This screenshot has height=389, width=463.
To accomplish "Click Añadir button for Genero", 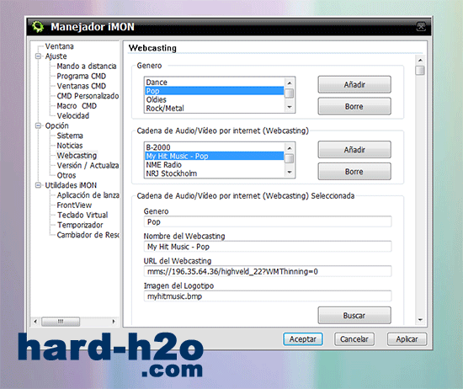I will tap(354, 85).
